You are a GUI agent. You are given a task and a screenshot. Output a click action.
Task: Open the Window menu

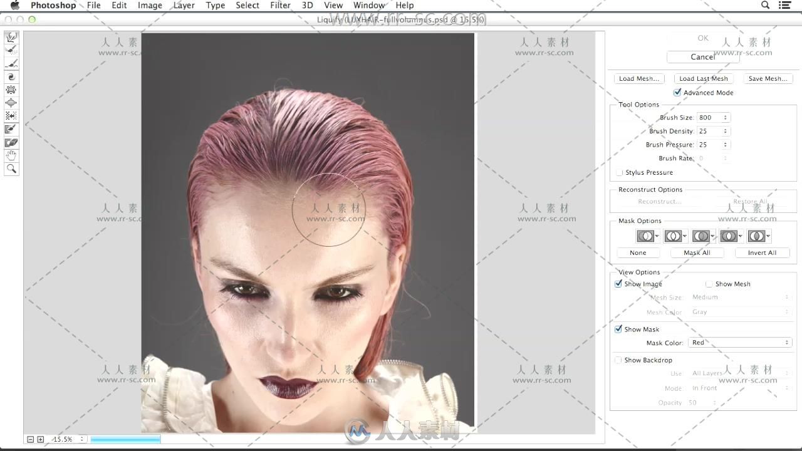tap(369, 5)
